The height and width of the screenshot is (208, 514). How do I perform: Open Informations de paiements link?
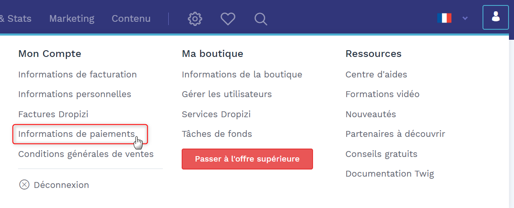(76, 134)
